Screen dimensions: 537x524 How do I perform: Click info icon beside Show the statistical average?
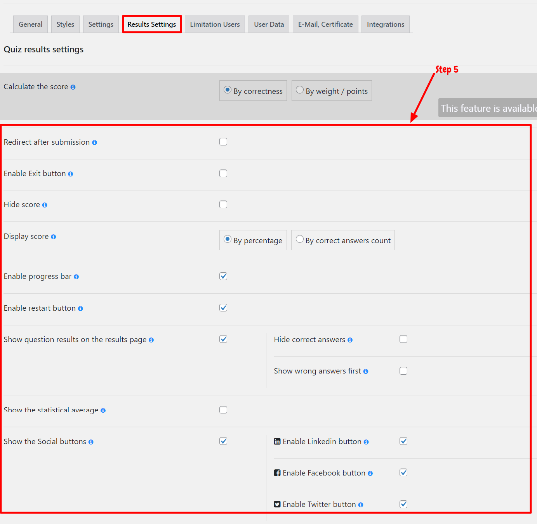pyautogui.click(x=103, y=411)
